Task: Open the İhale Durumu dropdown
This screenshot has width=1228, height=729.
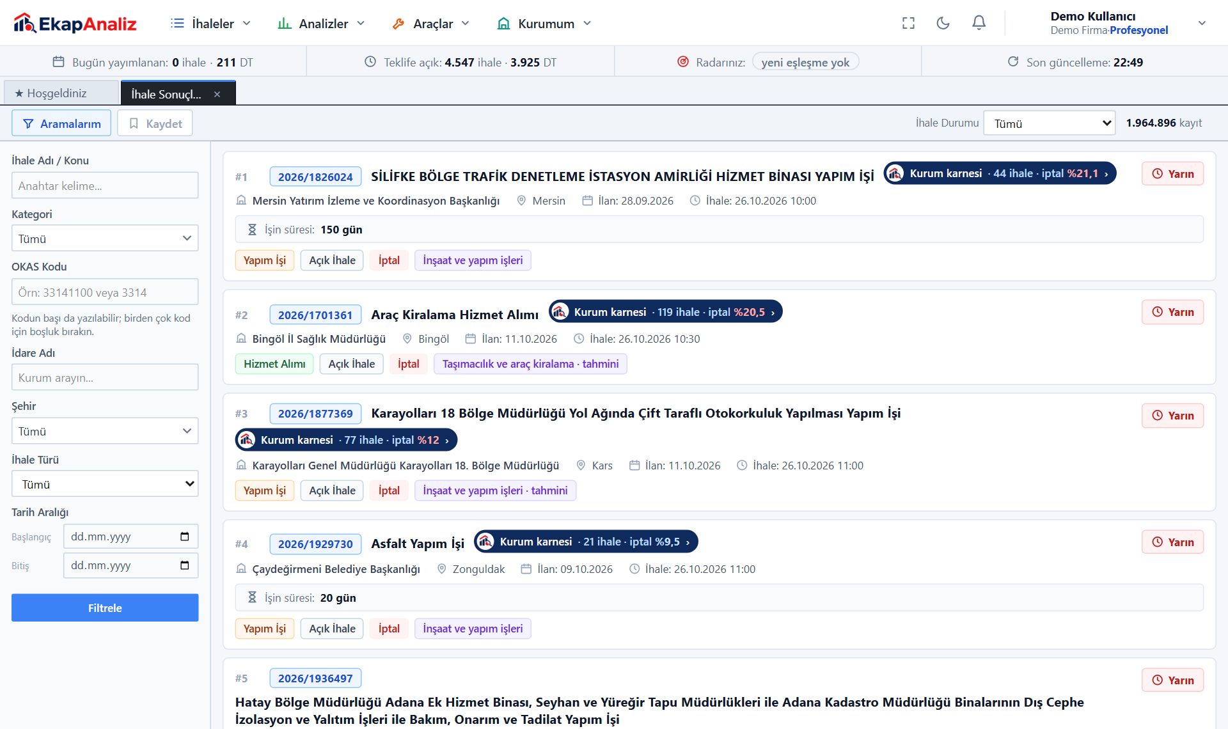Action: pos(1049,123)
